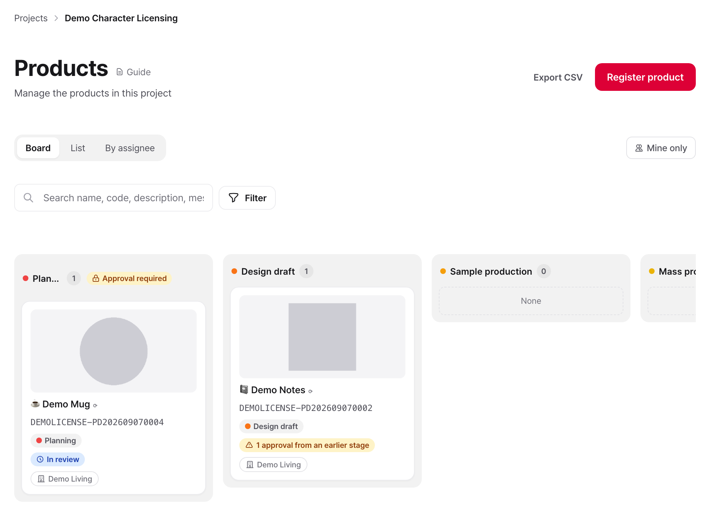Open the Demo Notes thumbnail image
The height and width of the screenshot is (516, 710).
[322, 337]
